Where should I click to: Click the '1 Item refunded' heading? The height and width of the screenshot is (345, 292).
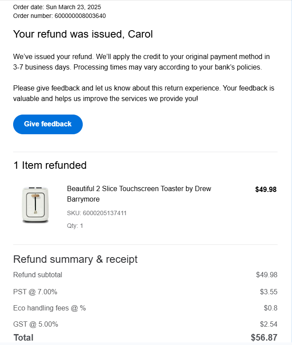tap(50, 165)
